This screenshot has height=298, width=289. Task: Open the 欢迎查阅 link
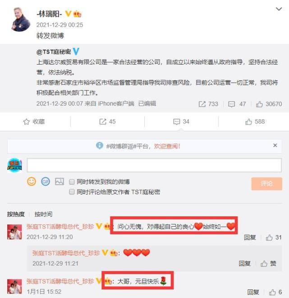(x=167, y=146)
